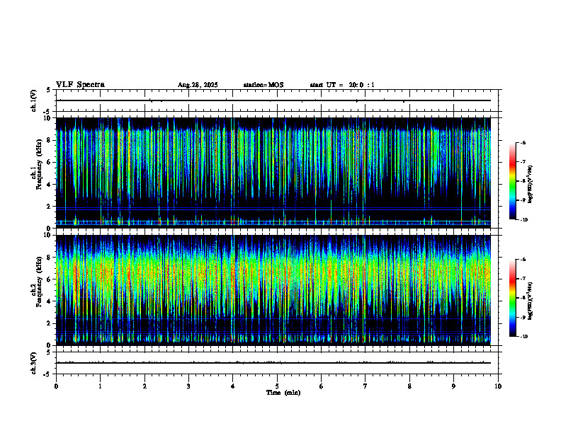
Task: Click the ch.1 spectrogram panel
Action: click(273, 173)
